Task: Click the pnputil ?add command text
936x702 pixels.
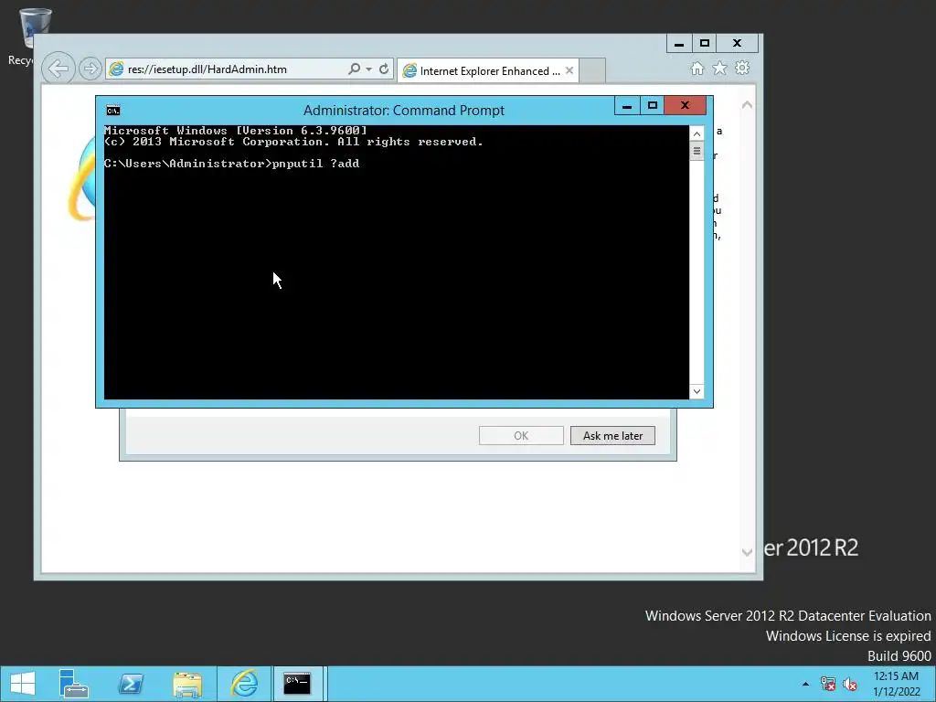Action: tap(315, 164)
